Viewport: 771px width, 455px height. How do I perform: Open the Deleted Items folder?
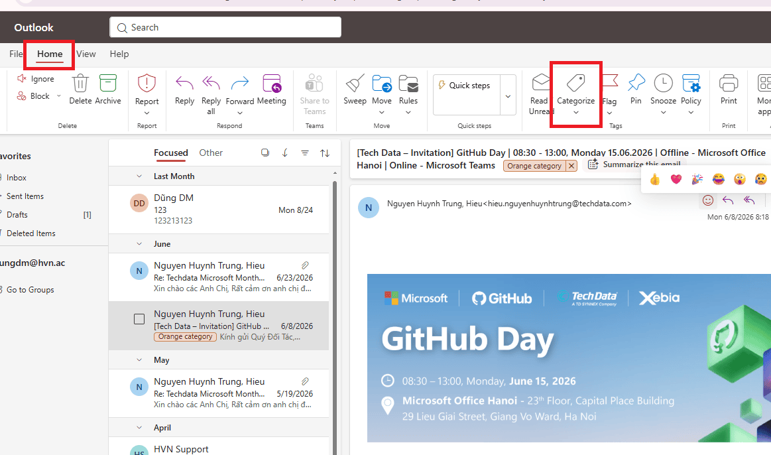[30, 233]
